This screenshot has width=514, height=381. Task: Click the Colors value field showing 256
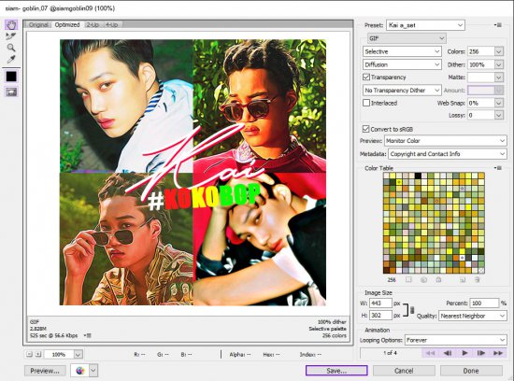(481, 51)
